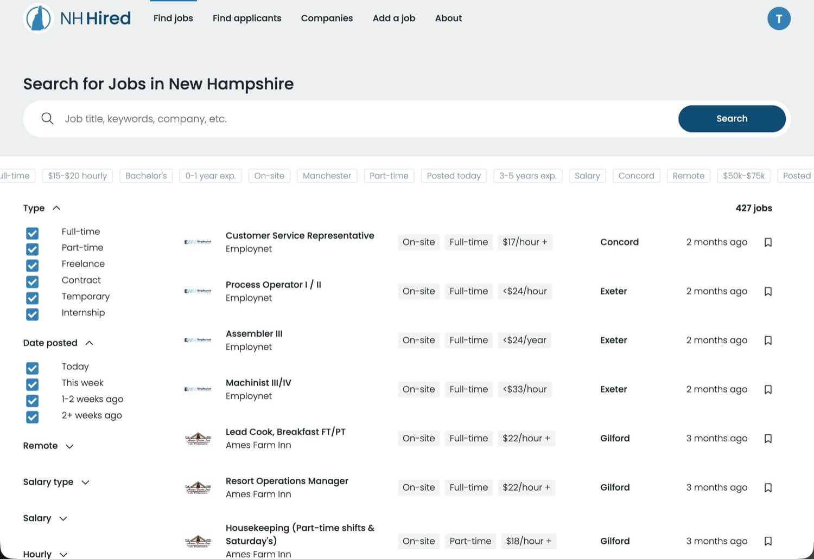Bookmark the Lead Cook, Breakfast job
This screenshot has width=814, height=559.
[768, 439]
